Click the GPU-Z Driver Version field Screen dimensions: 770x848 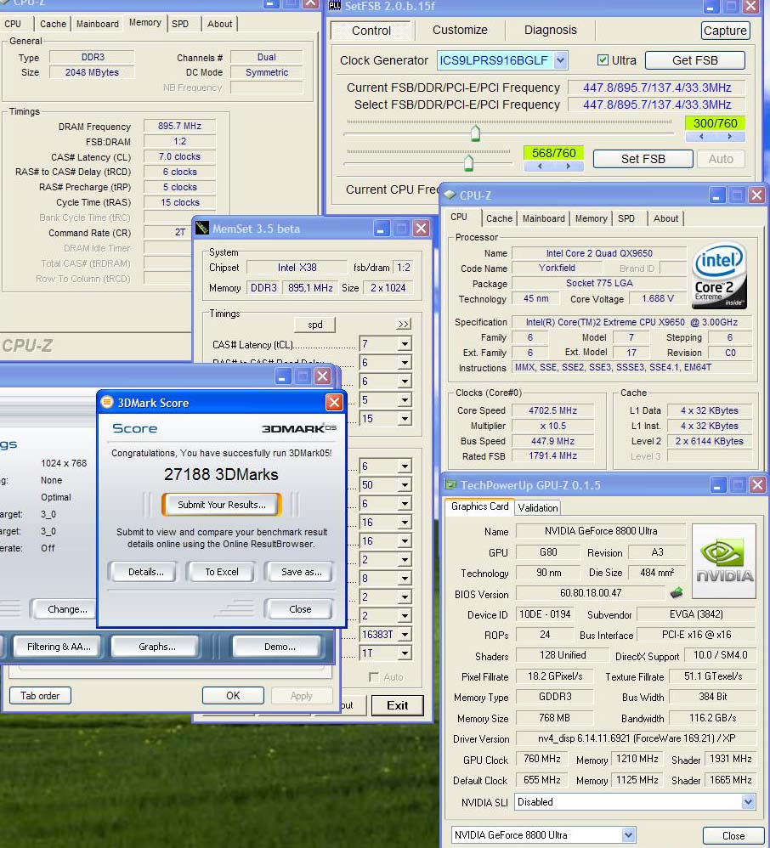coord(635,738)
